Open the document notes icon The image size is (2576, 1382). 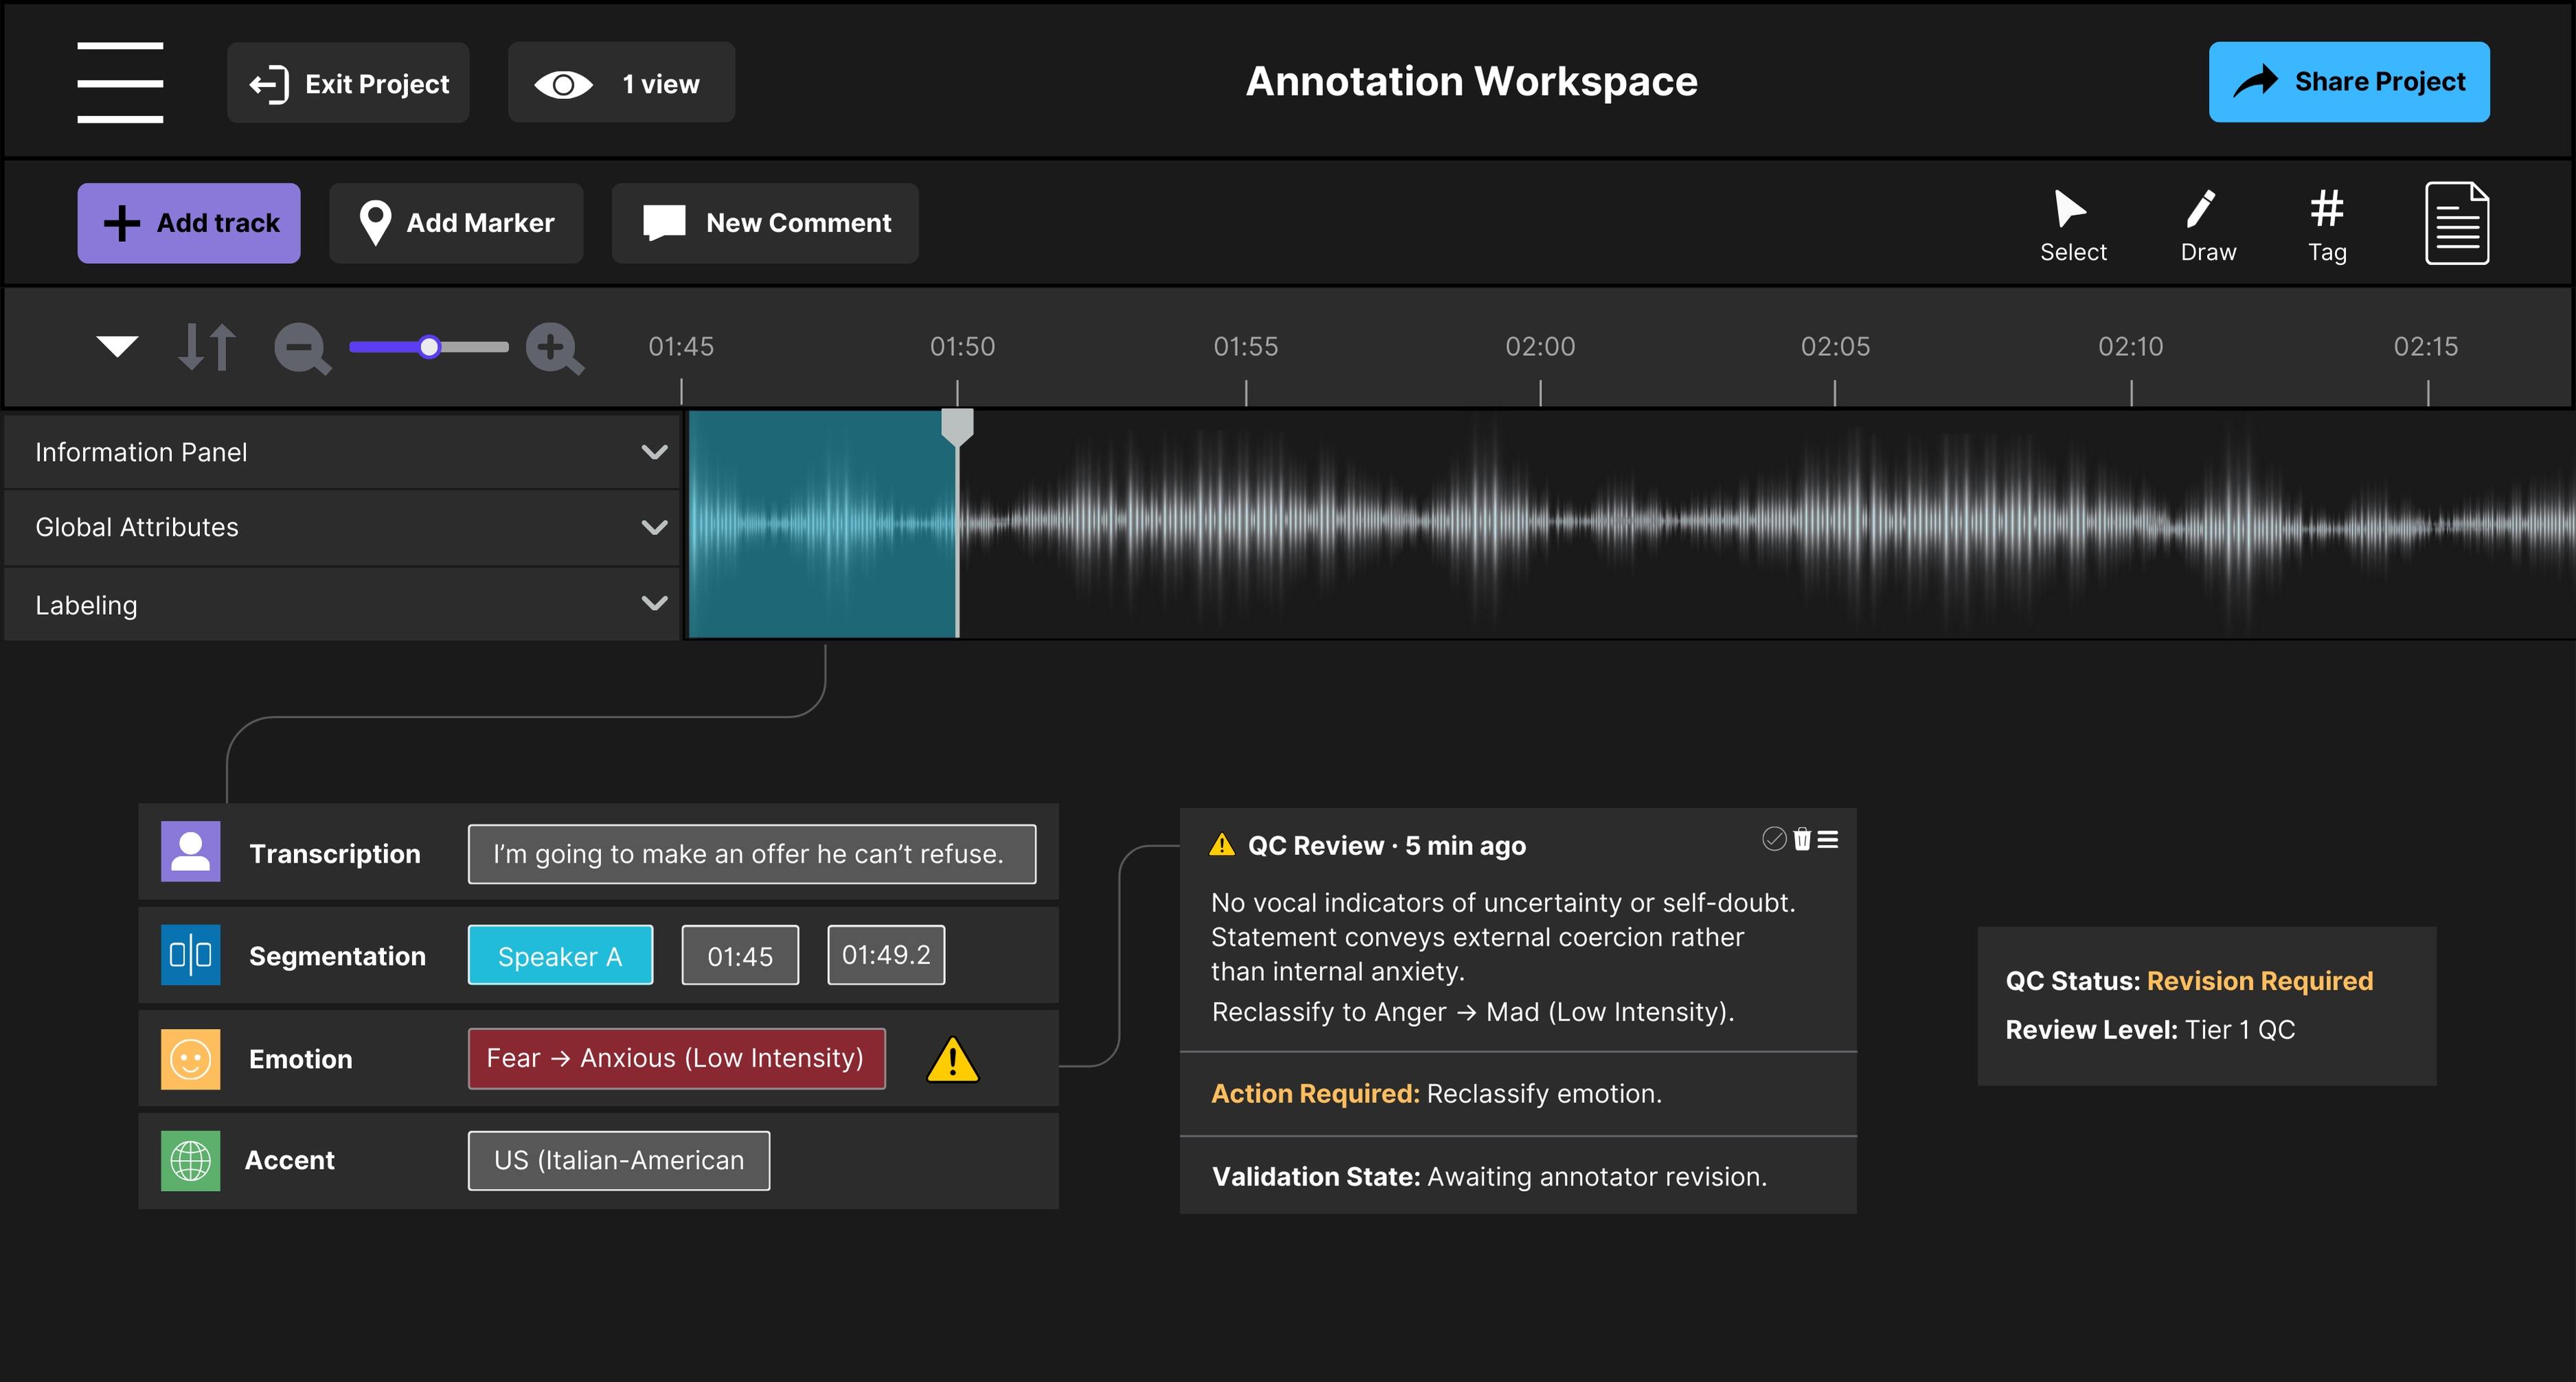tap(2456, 223)
